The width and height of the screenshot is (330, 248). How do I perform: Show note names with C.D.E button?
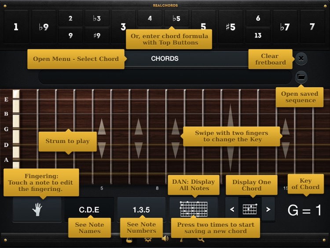click(x=89, y=209)
